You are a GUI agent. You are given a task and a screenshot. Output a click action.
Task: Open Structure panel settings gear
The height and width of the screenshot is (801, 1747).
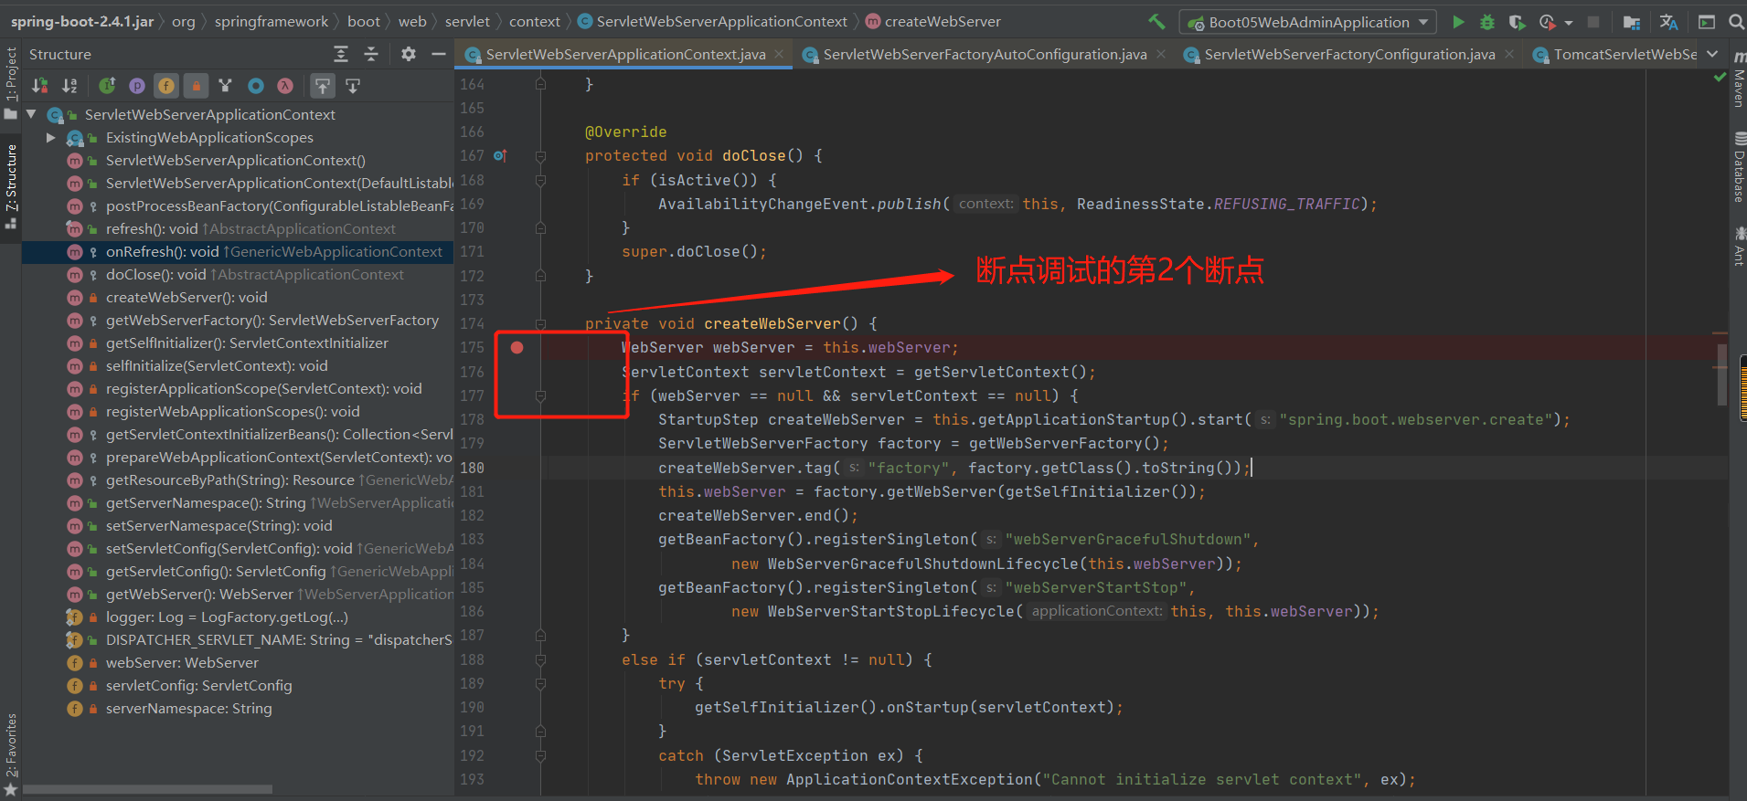click(409, 54)
